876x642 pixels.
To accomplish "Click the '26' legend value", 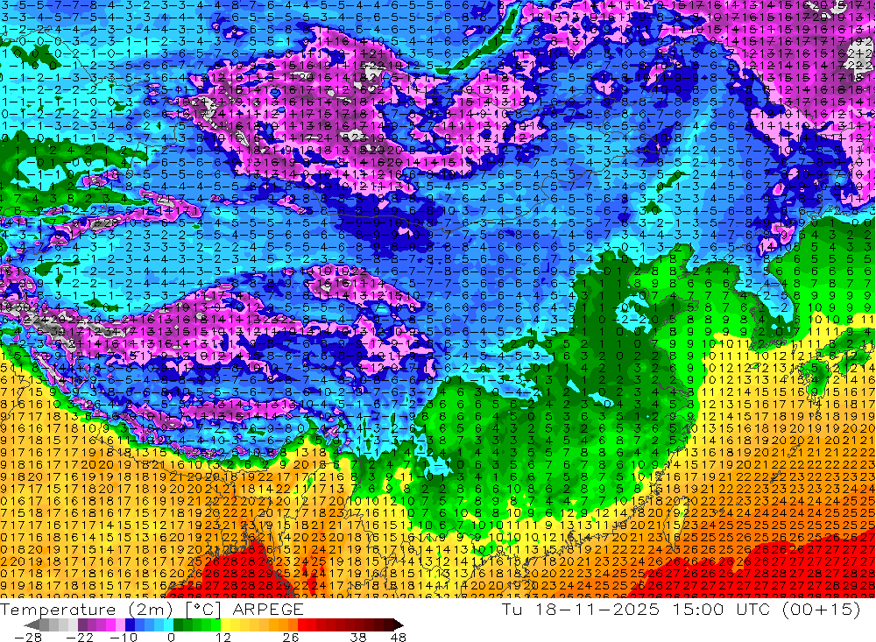I will [291, 637].
